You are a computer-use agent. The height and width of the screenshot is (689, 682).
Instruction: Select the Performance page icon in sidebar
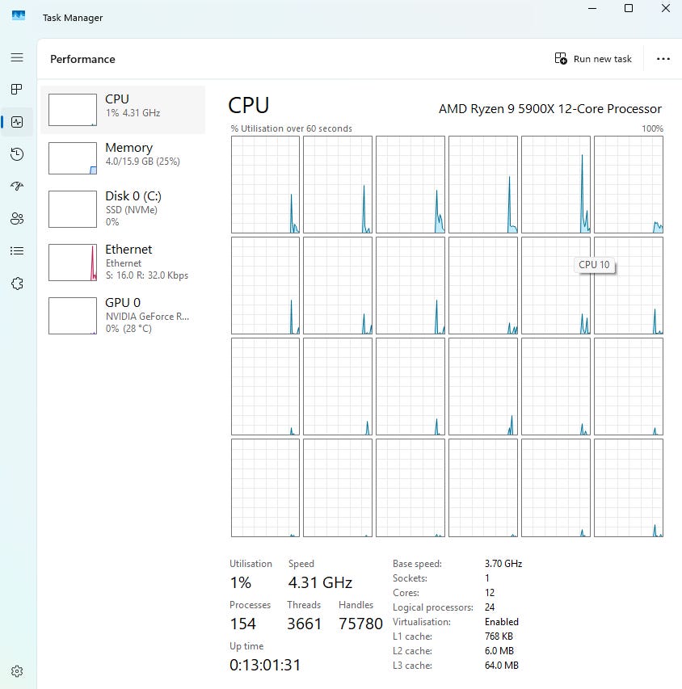pos(17,122)
